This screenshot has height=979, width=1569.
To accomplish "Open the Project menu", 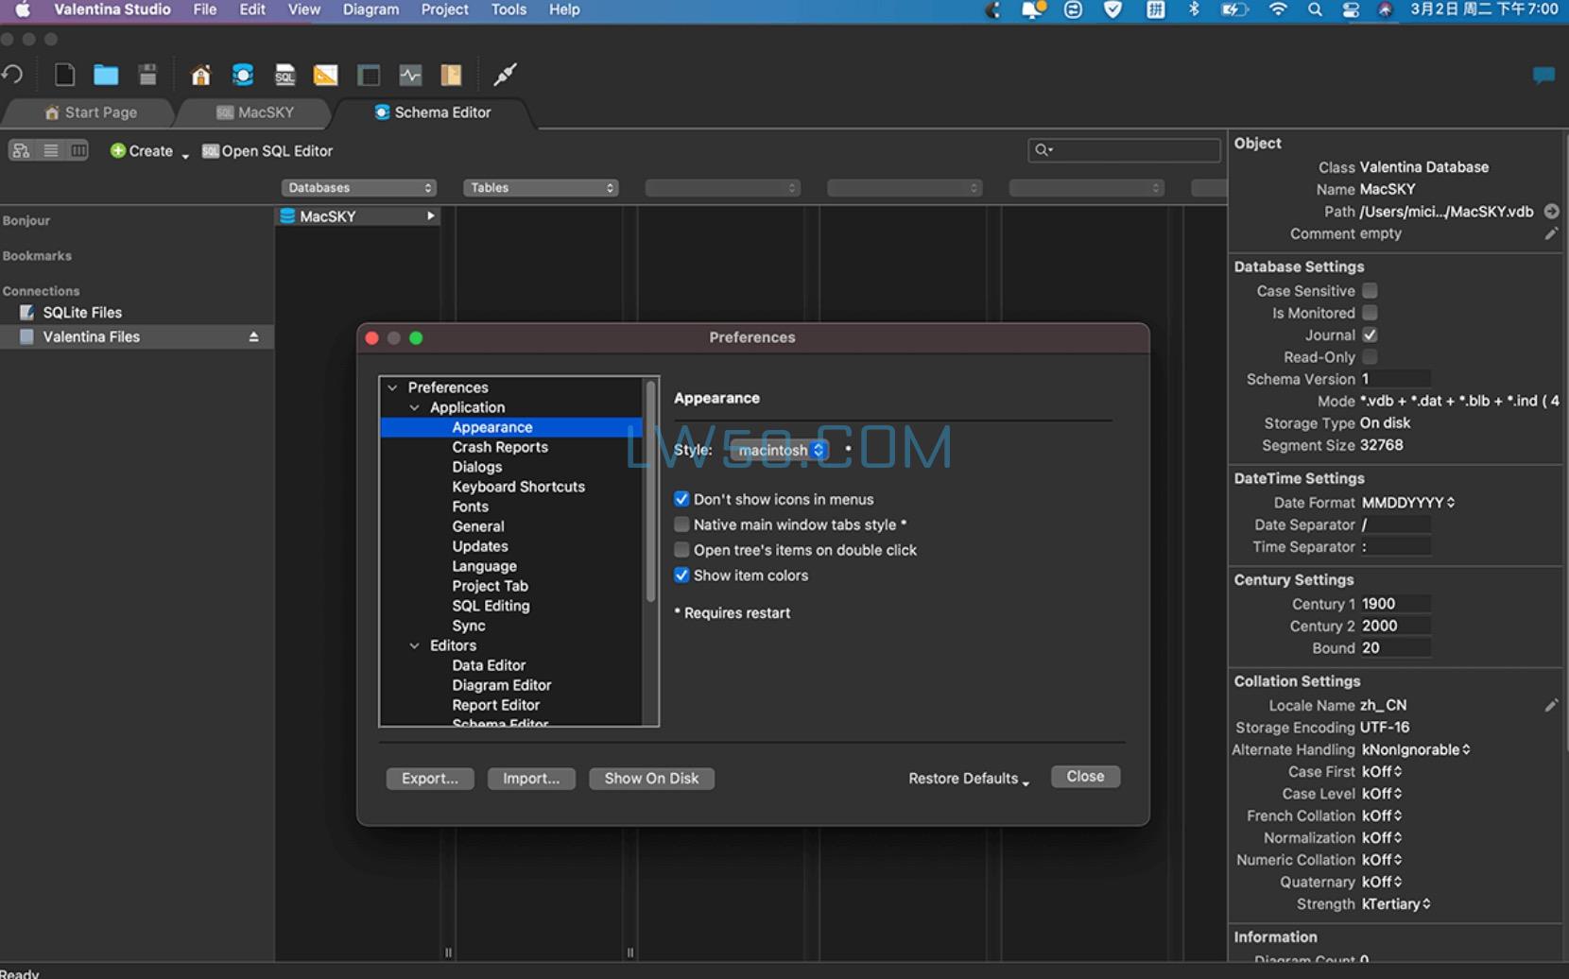I will [444, 9].
